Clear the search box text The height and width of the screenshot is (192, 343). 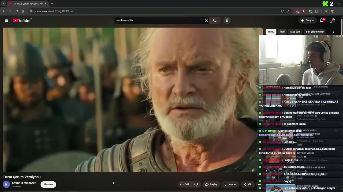pos(206,21)
